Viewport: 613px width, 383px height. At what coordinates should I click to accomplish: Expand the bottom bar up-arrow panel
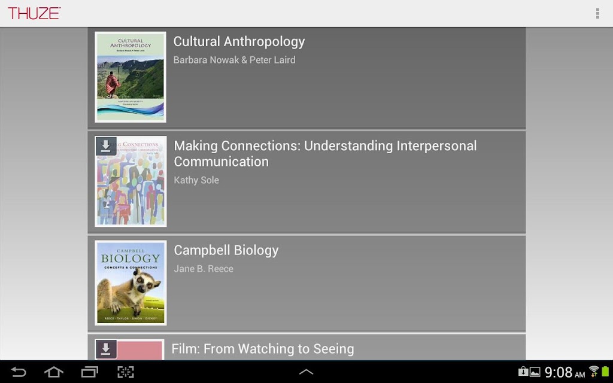(x=306, y=372)
